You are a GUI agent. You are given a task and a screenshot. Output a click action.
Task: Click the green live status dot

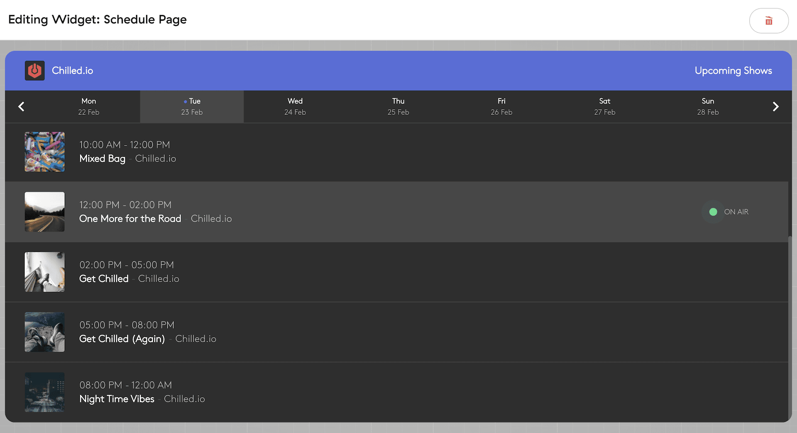click(713, 212)
